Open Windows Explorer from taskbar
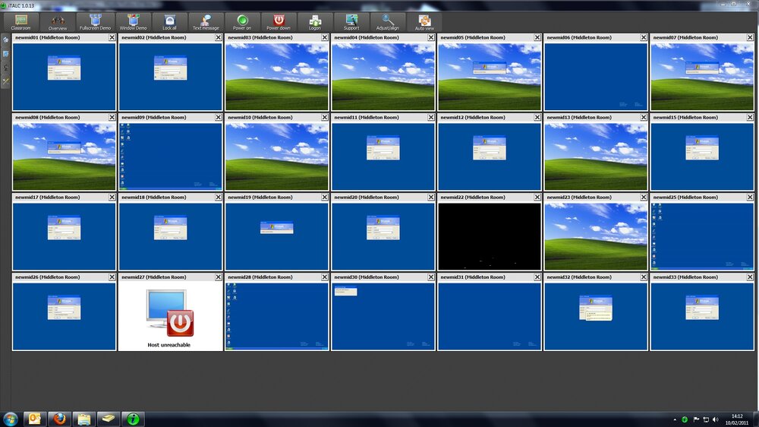Image resolution: width=759 pixels, height=427 pixels. pos(84,419)
